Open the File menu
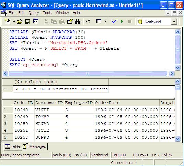 point(11,13)
